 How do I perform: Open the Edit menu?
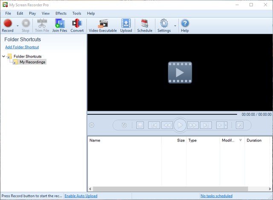[x=20, y=13]
